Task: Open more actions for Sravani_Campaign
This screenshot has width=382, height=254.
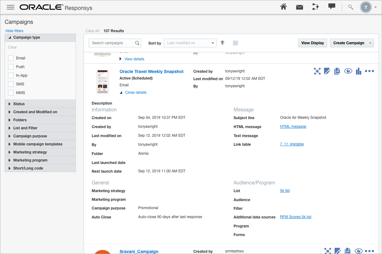Action: click(370, 251)
